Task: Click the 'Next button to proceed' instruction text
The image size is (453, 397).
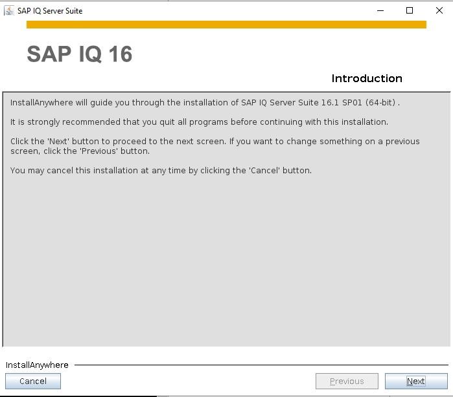Action: 215,141
